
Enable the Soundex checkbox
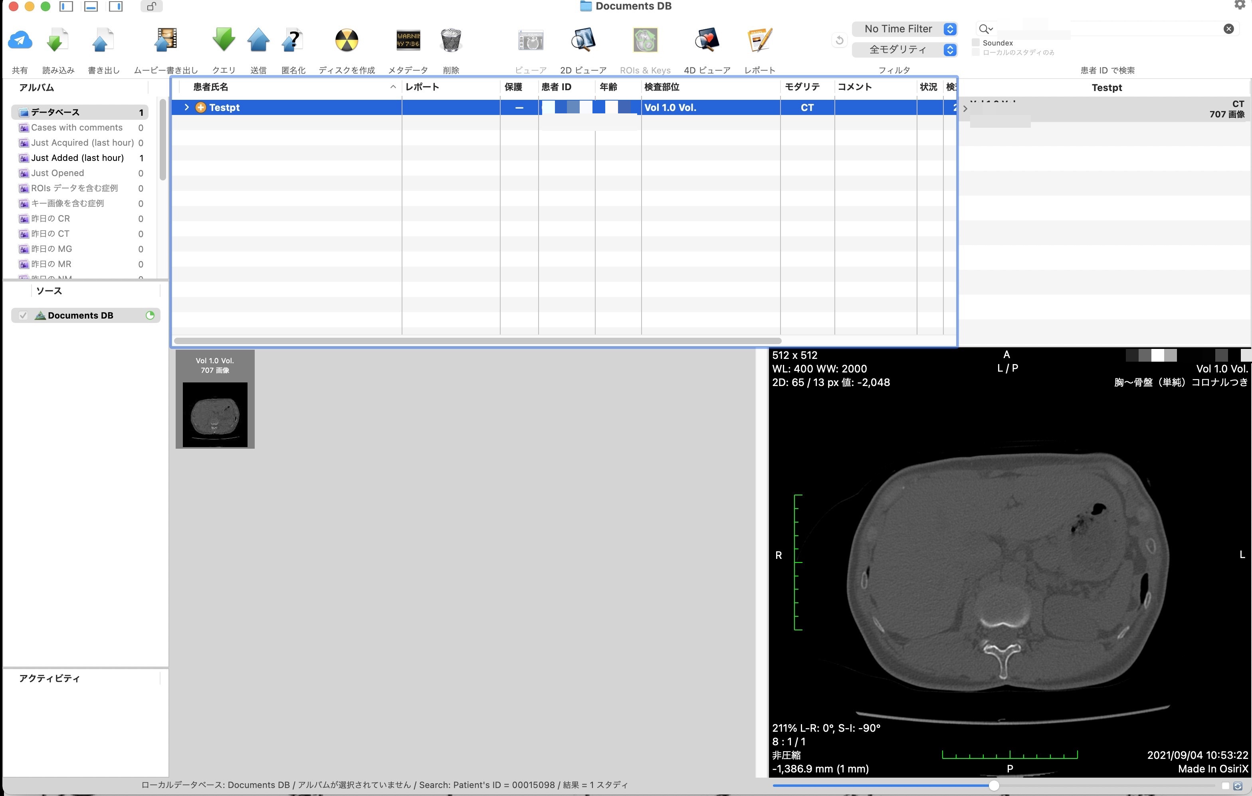pyautogui.click(x=976, y=43)
